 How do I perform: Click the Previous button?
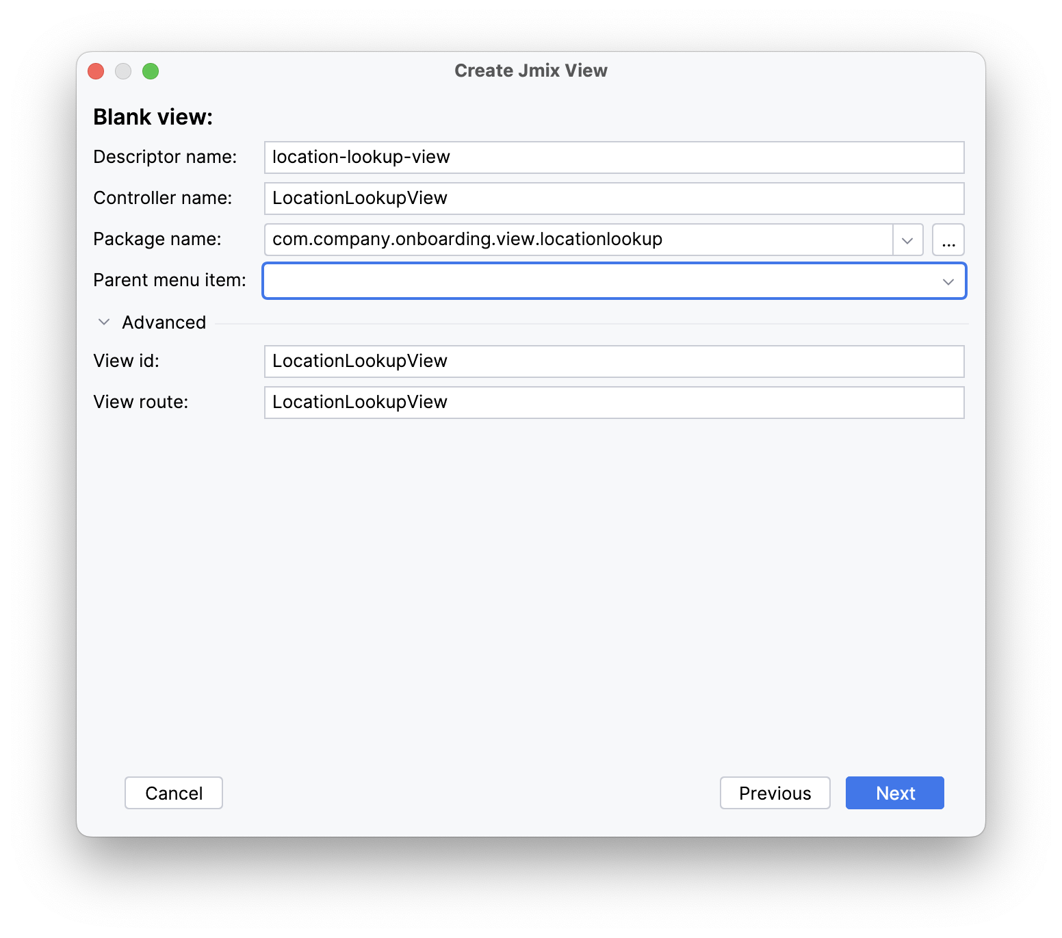pyautogui.click(x=775, y=793)
